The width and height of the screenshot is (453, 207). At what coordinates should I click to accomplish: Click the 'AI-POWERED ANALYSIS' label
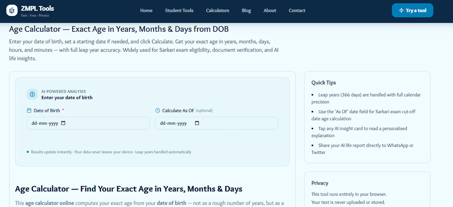pyautogui.click(x=63, y=91)
